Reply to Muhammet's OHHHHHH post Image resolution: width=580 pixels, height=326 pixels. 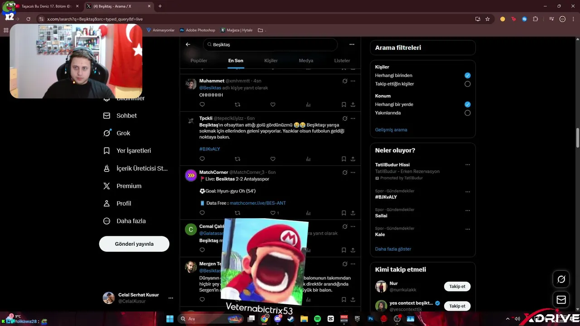[x=202, y=105]
